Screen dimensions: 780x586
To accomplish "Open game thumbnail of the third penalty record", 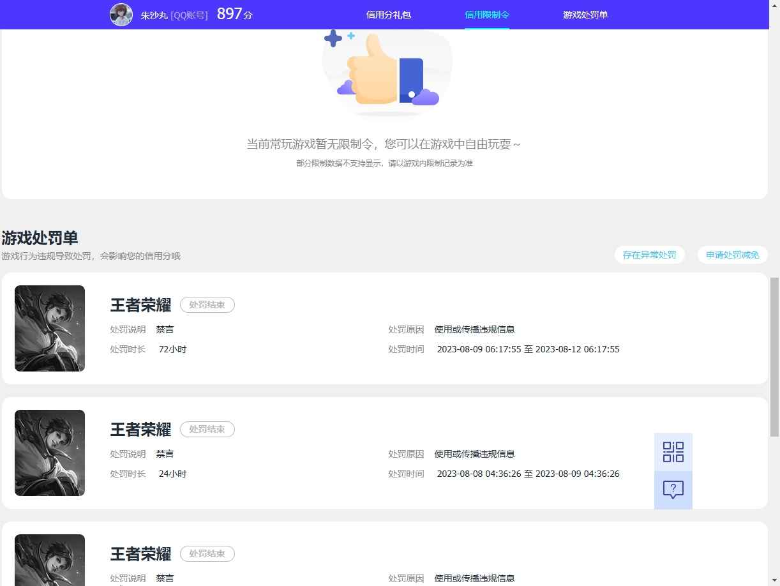I will tap(50, 560).
